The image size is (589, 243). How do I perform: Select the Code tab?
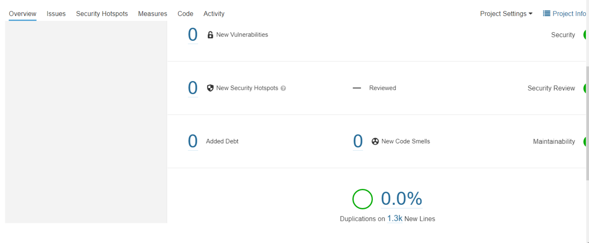click(185, 14)
